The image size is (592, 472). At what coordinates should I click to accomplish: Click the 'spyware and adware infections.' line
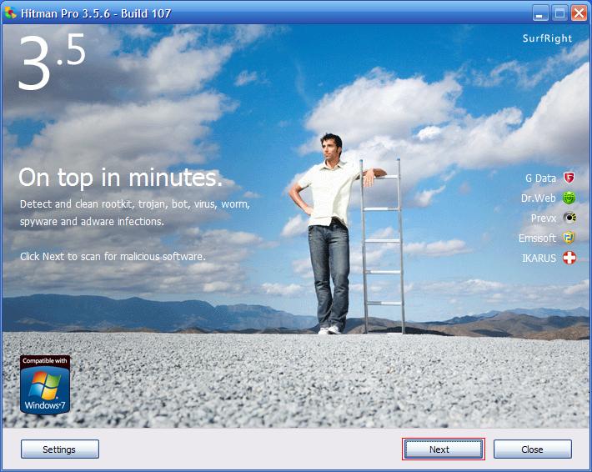click(92, 222)
